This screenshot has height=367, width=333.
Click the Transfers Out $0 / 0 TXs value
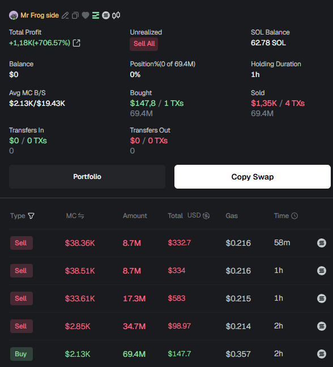click(x=149, y=140)
